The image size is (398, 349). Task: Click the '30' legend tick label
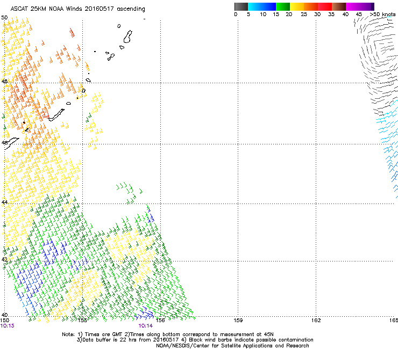(317, 14)
